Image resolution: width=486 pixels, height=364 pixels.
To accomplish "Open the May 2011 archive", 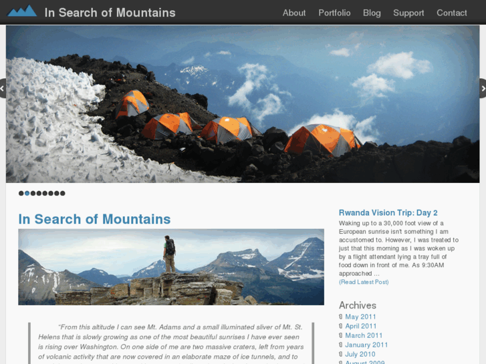I will [x=360, y=317].
